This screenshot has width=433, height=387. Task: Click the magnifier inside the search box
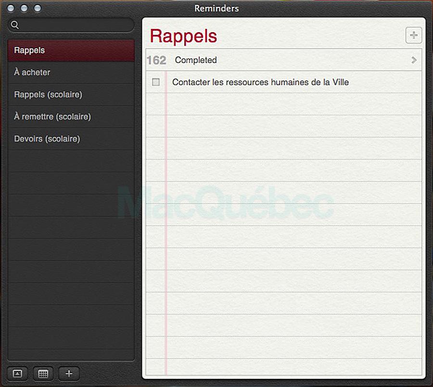[14, 25]
